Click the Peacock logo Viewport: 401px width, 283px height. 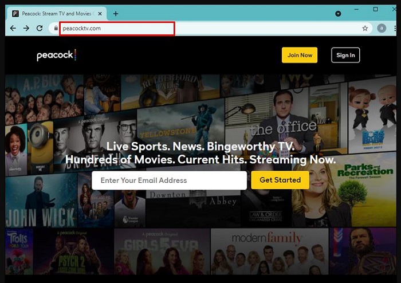point(57,55)
